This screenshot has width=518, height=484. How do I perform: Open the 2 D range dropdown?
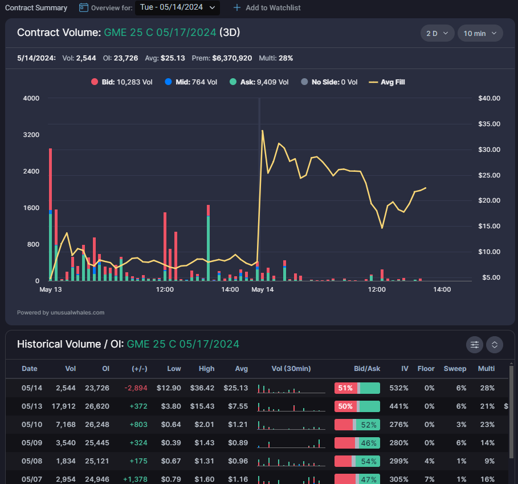[437, 34]
